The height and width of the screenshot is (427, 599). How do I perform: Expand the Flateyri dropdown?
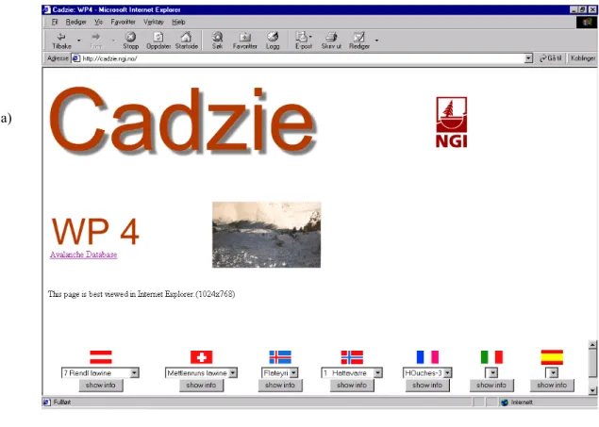(x=293, y=373)
